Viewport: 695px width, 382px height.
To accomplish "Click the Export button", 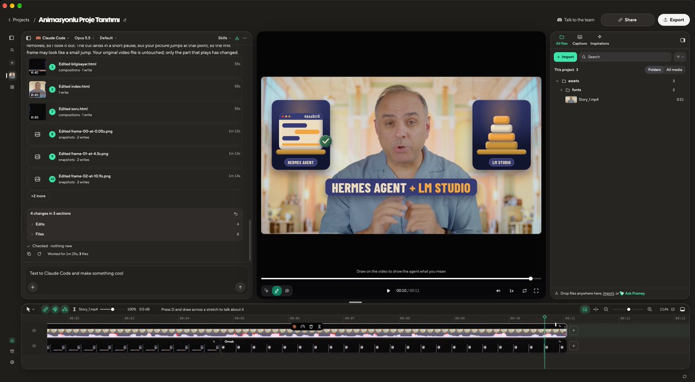I will pos(674,20).
